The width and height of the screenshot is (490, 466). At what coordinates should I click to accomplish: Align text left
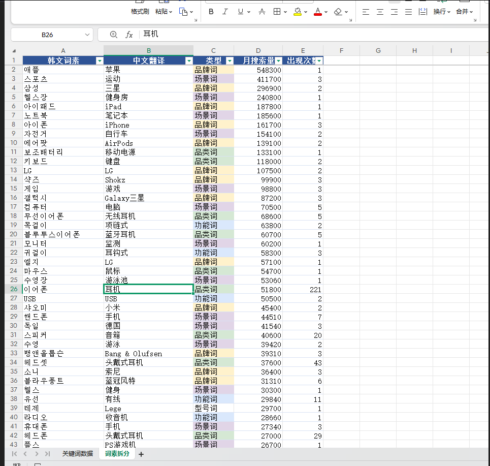click(x=366, y=12)
